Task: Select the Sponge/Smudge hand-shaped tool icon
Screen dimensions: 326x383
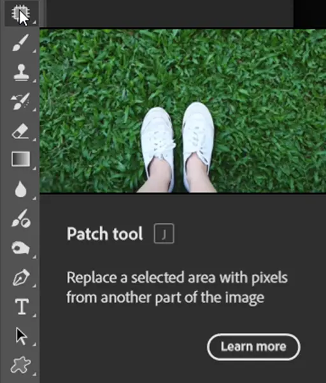Action: [x=21, y=248]
